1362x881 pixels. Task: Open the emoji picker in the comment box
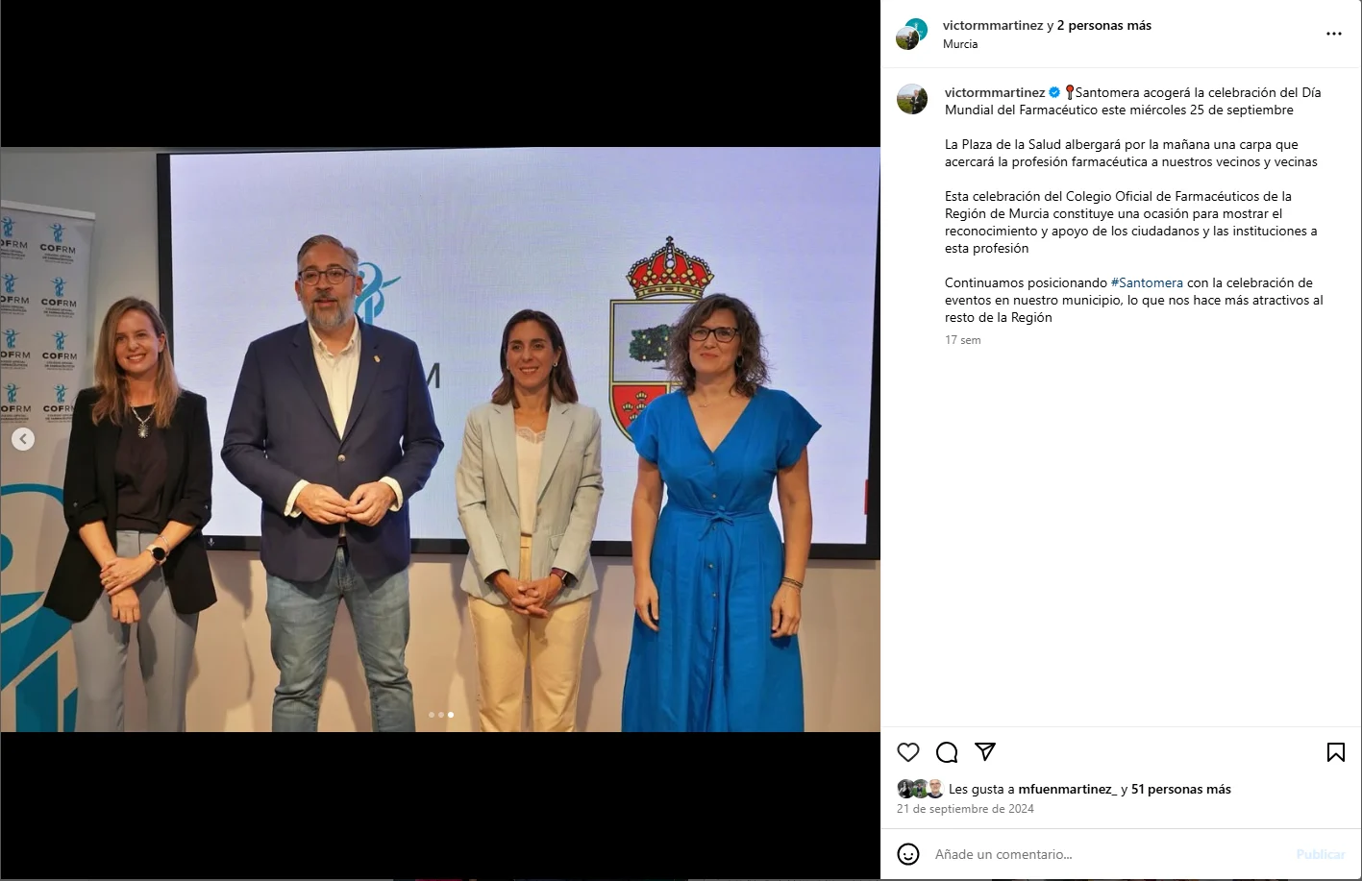pyautogui.click(x=908, y=854)
